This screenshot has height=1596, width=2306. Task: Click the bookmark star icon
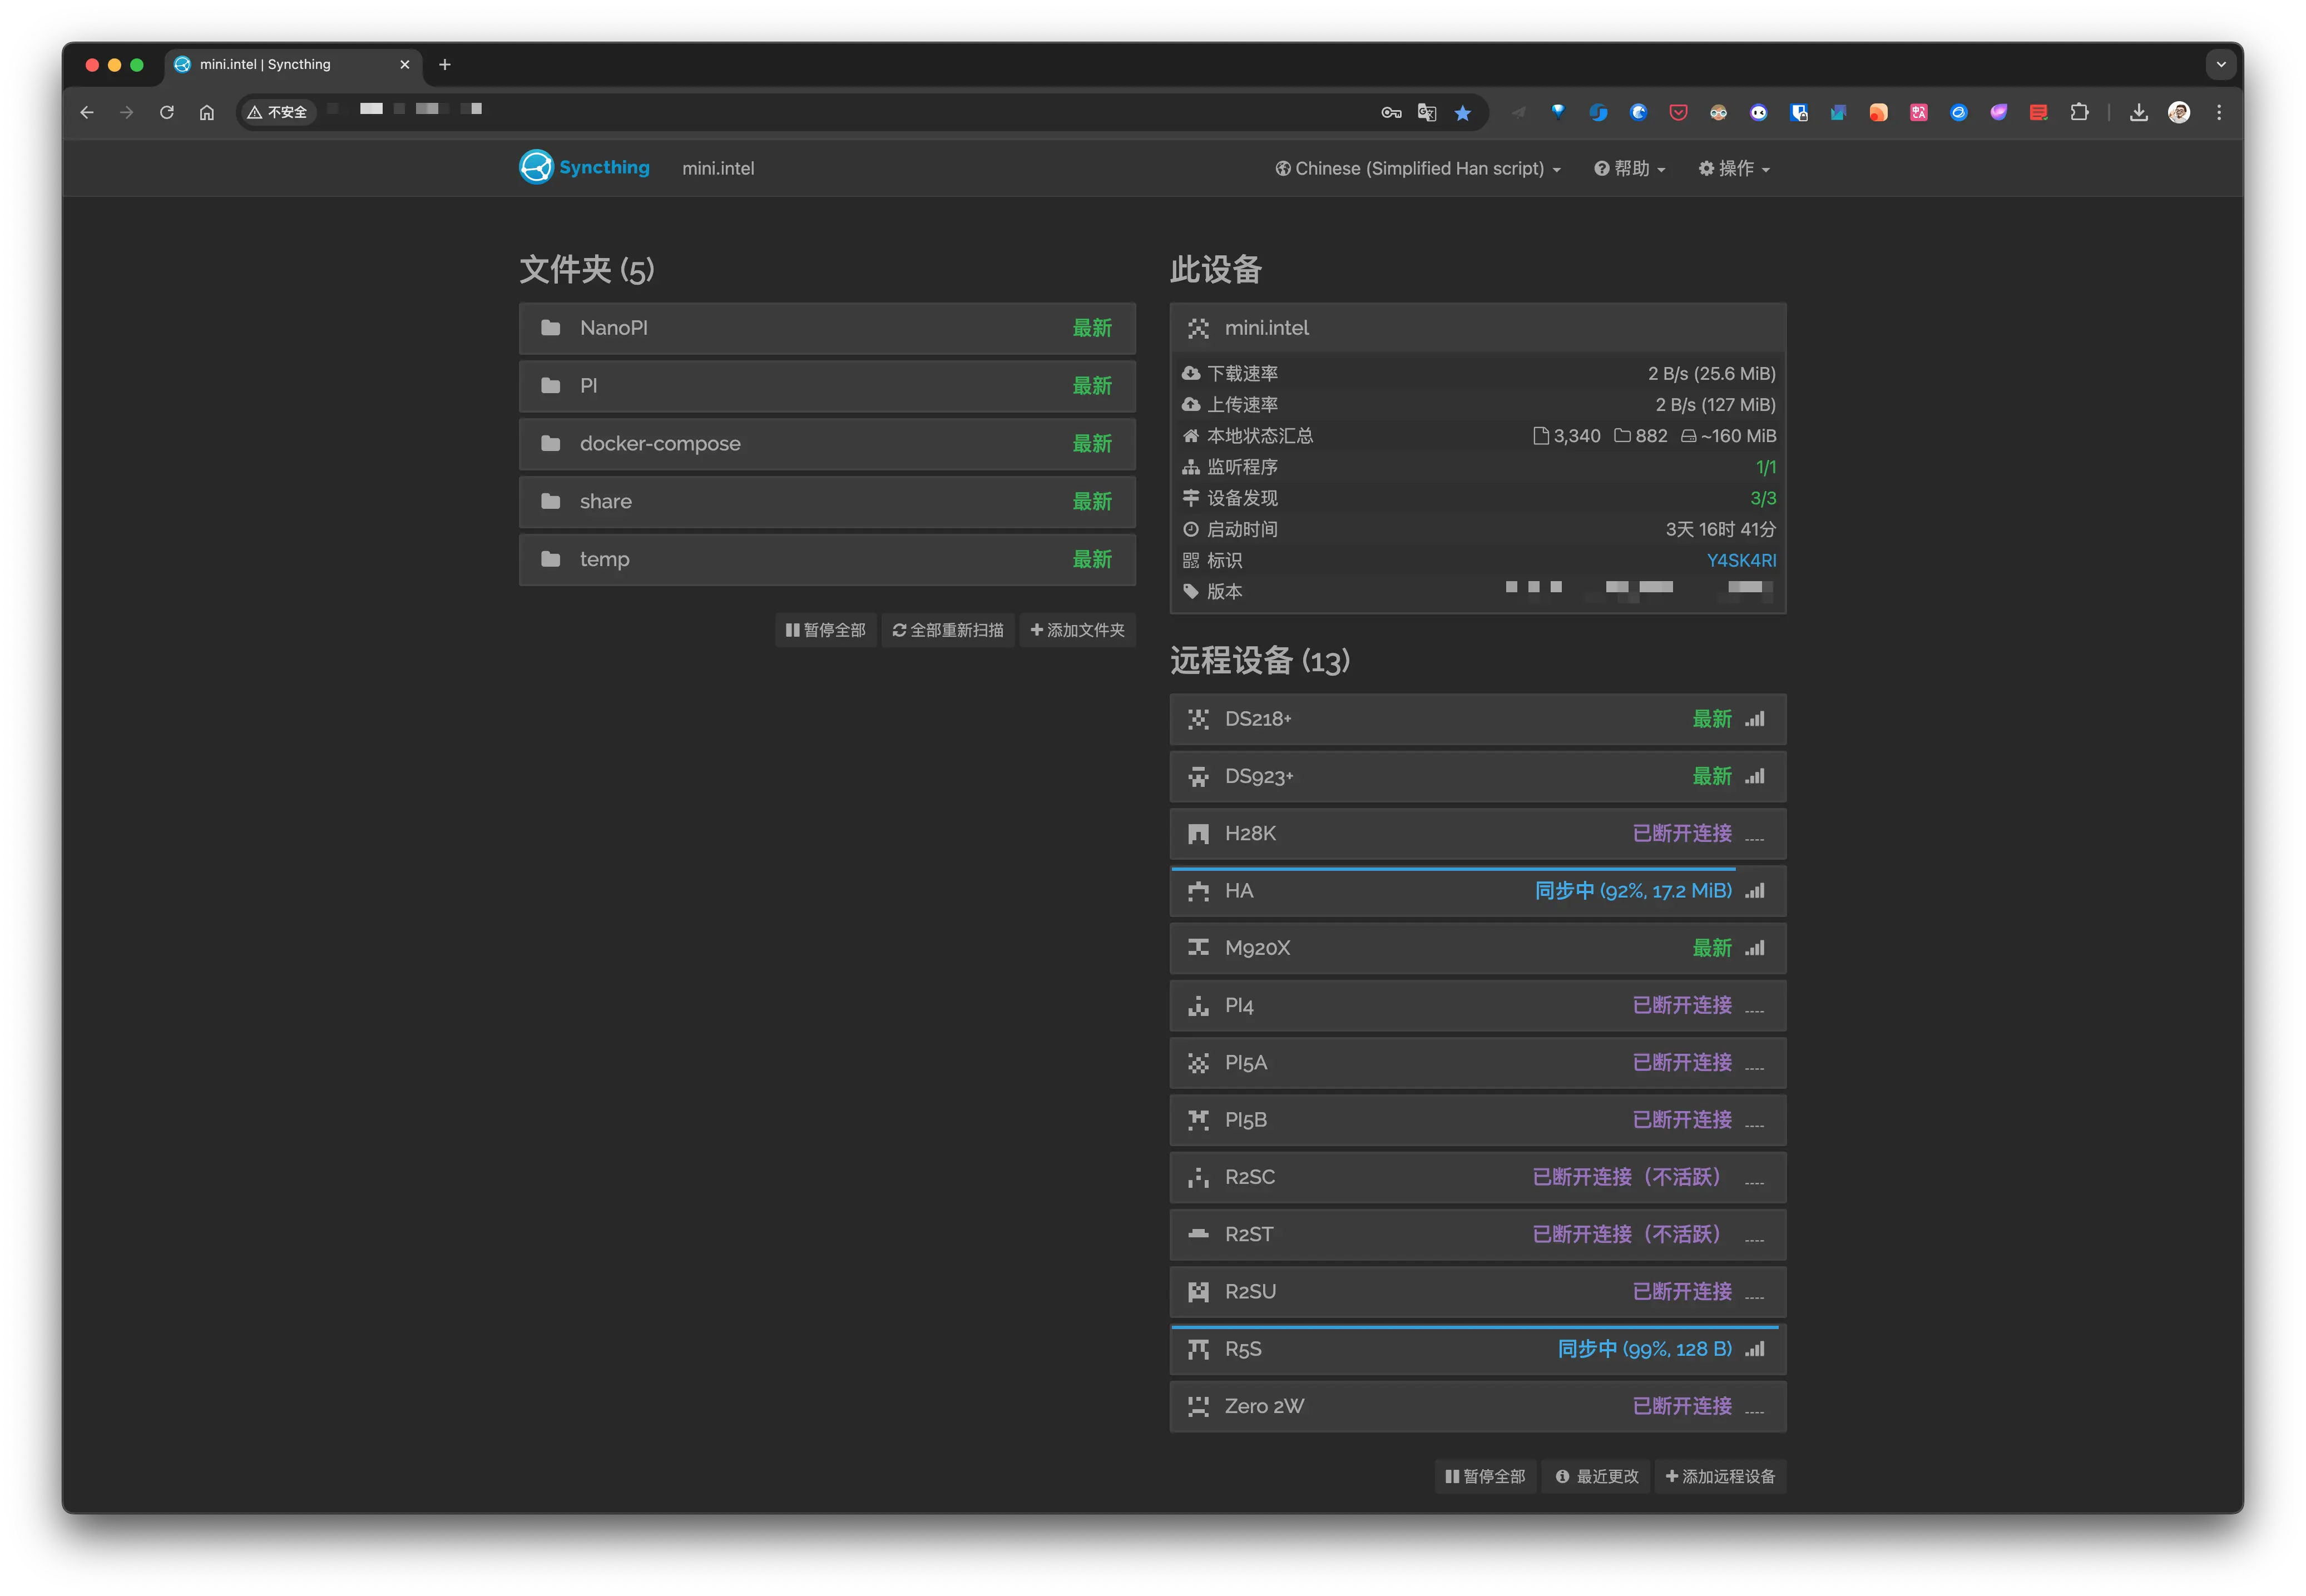(x=1462, y=113)
